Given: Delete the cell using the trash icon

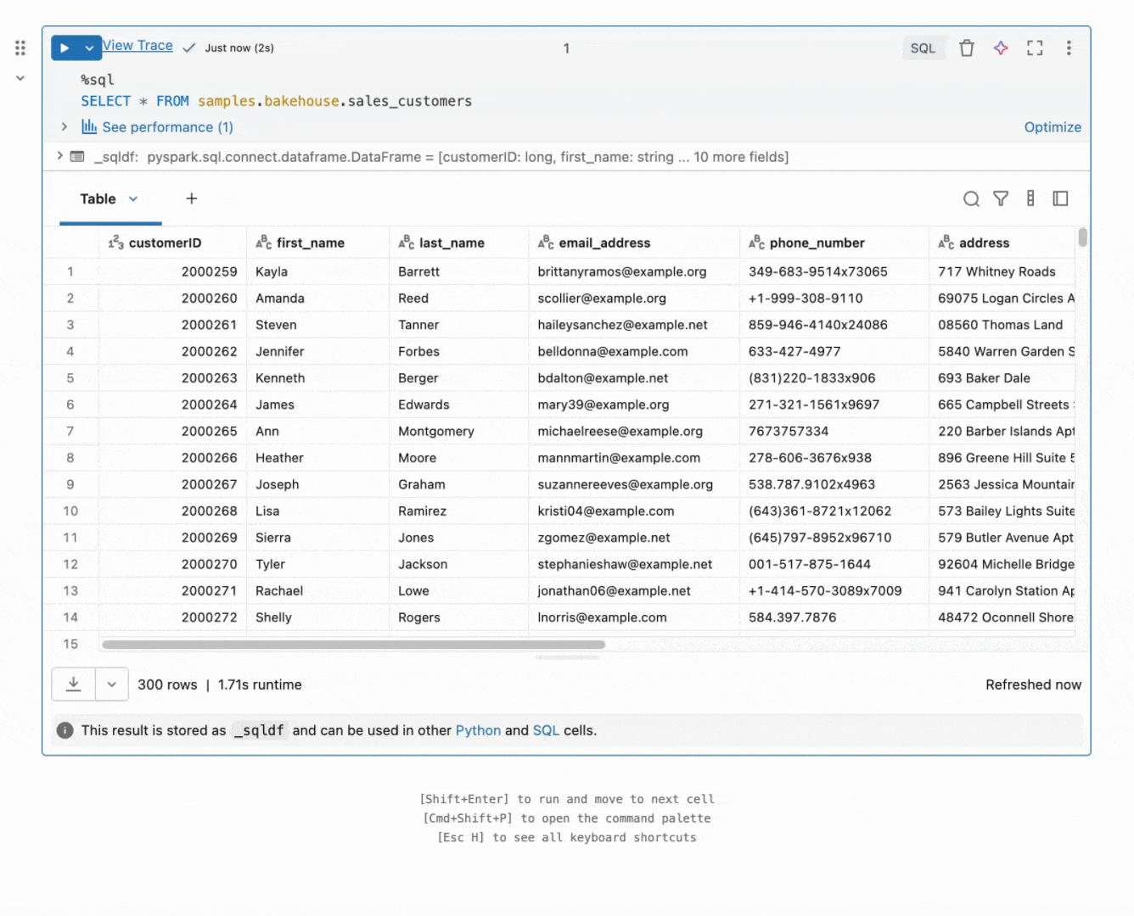Looking at the screenshot, I should 967,48.
